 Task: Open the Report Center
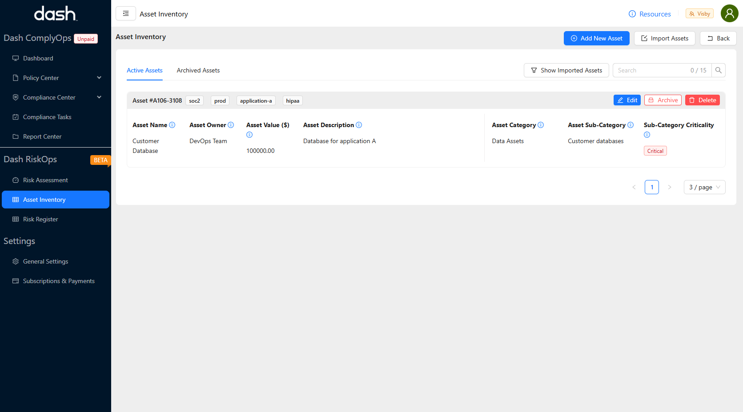click(42, 136)
